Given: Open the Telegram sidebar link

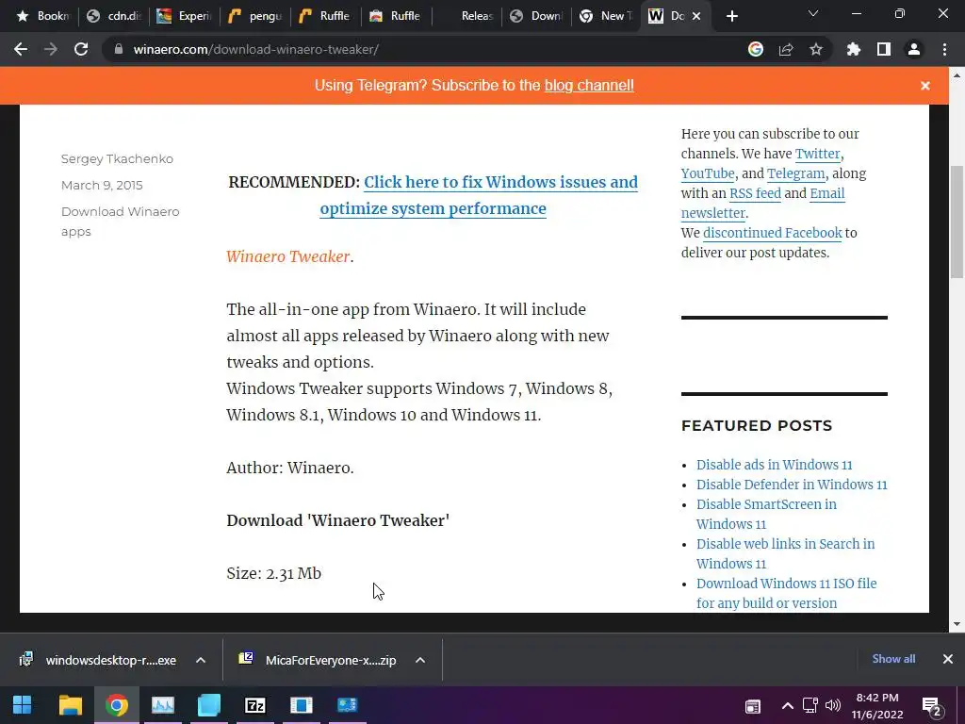Looking at the screenshot, I should click(795, 173).
